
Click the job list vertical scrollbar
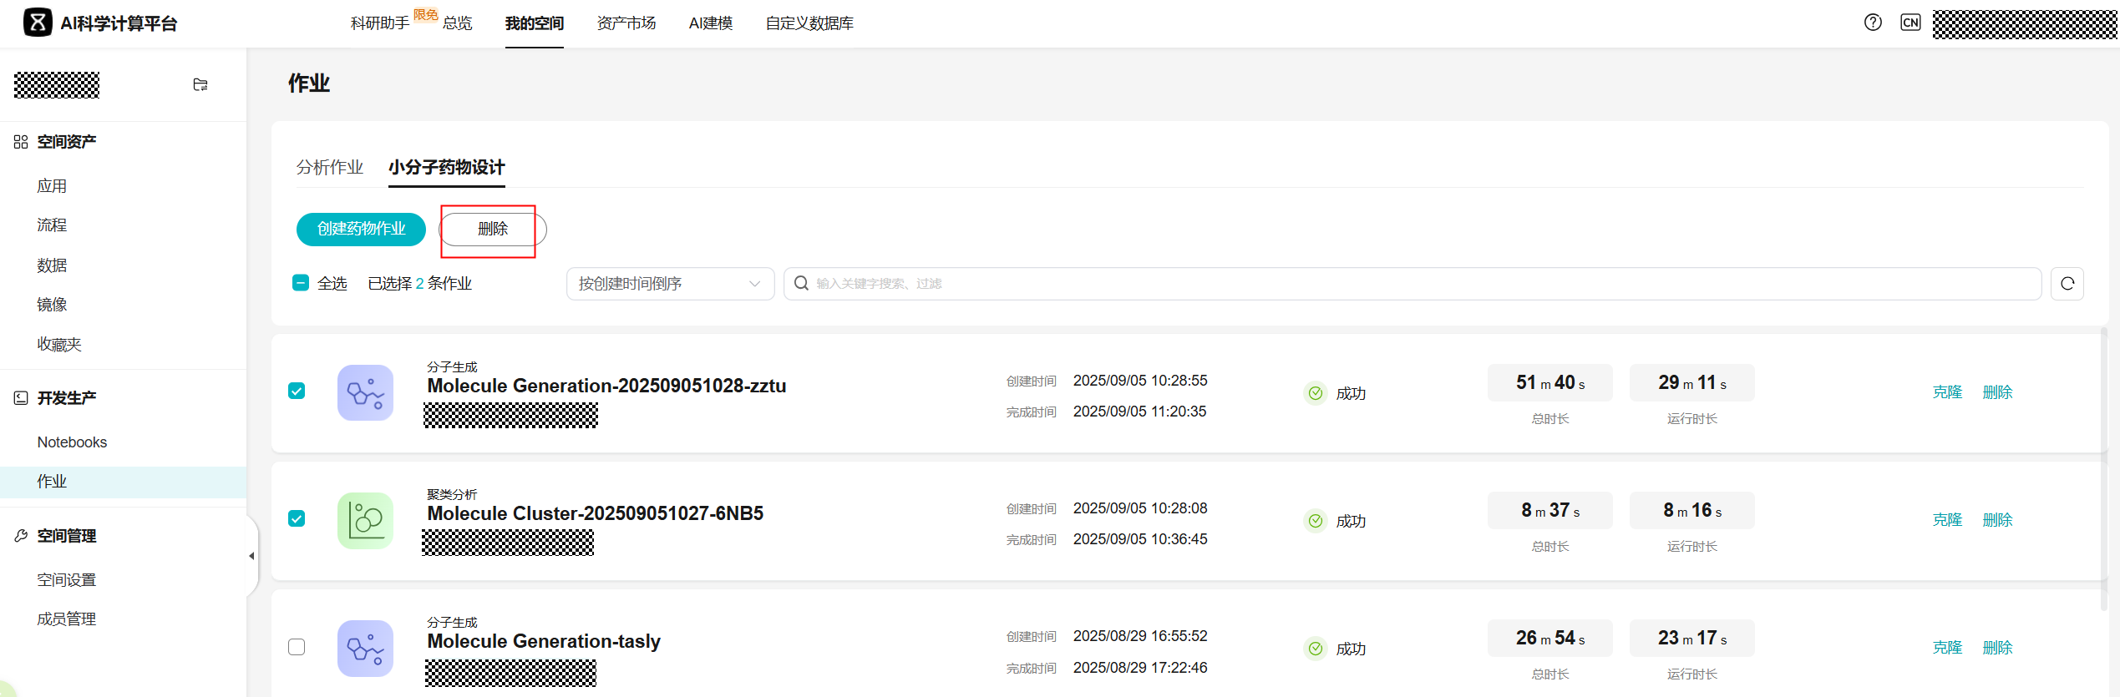[x=2103, y=467]
